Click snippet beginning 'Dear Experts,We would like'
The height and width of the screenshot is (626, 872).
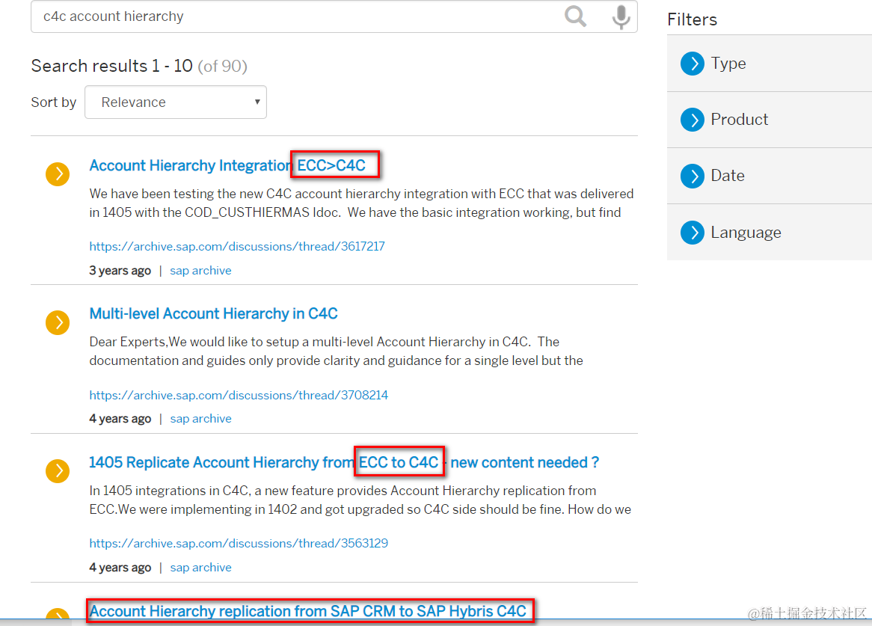click(x=337, y=352)
